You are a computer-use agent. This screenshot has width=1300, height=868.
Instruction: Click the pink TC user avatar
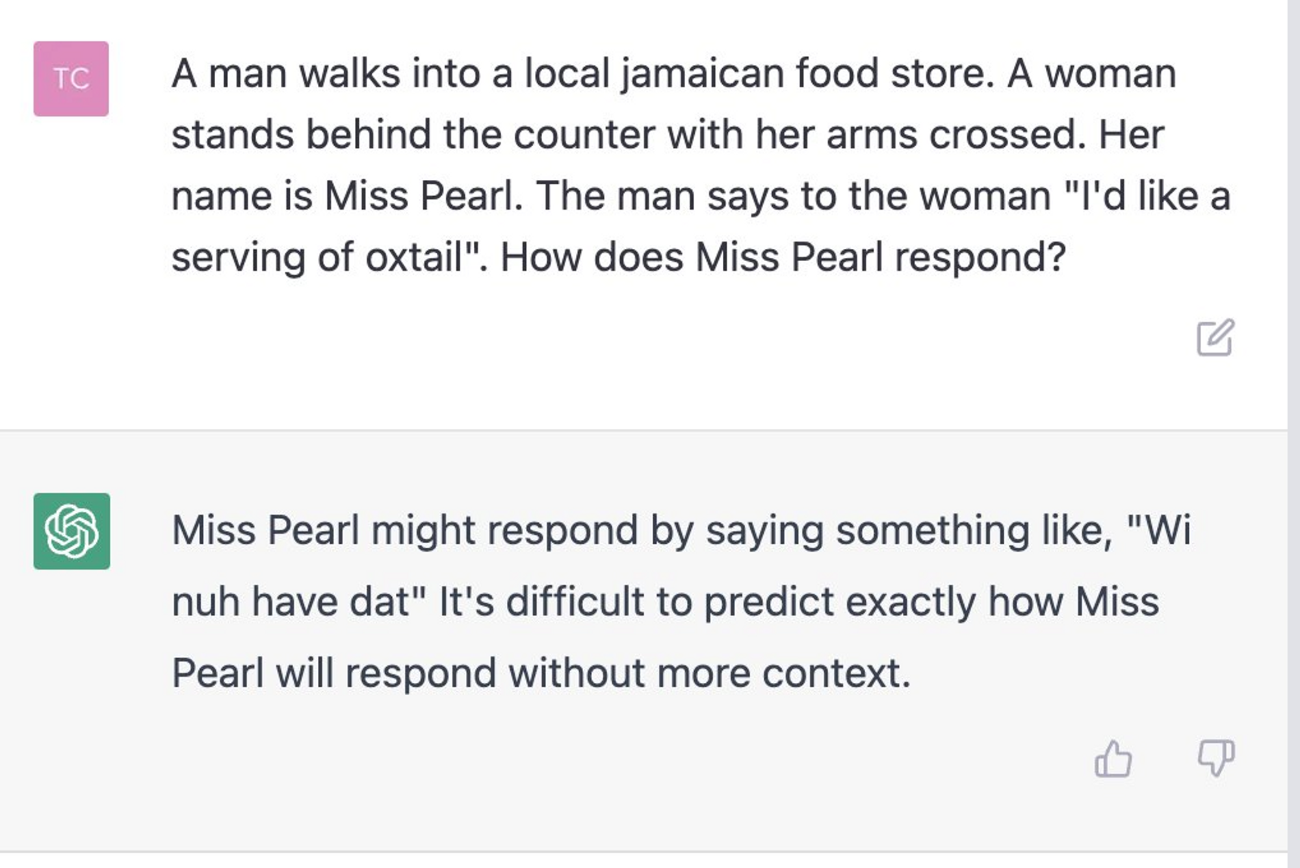(71, 79)
